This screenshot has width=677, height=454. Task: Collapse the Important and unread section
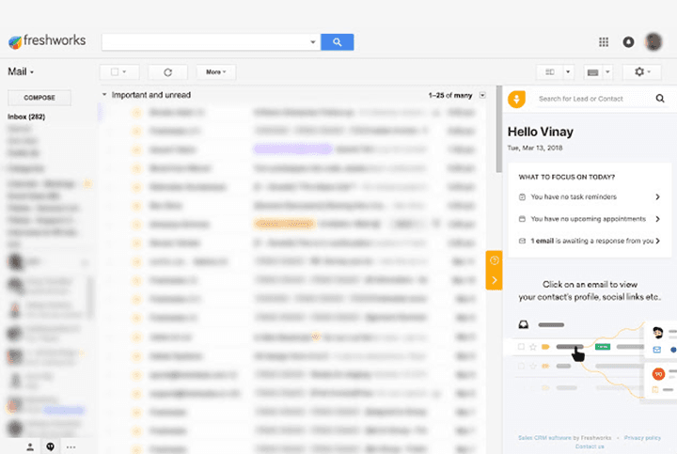coord(104,95)
